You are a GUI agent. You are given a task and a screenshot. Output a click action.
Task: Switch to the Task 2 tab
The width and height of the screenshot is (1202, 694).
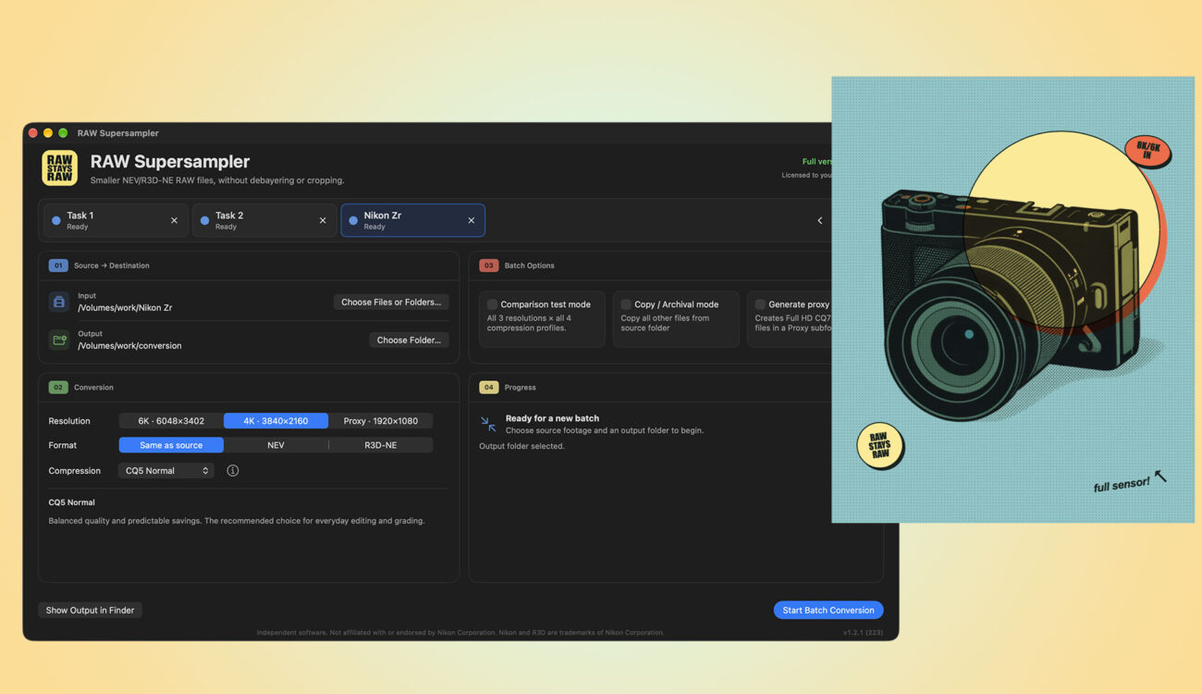264,220
